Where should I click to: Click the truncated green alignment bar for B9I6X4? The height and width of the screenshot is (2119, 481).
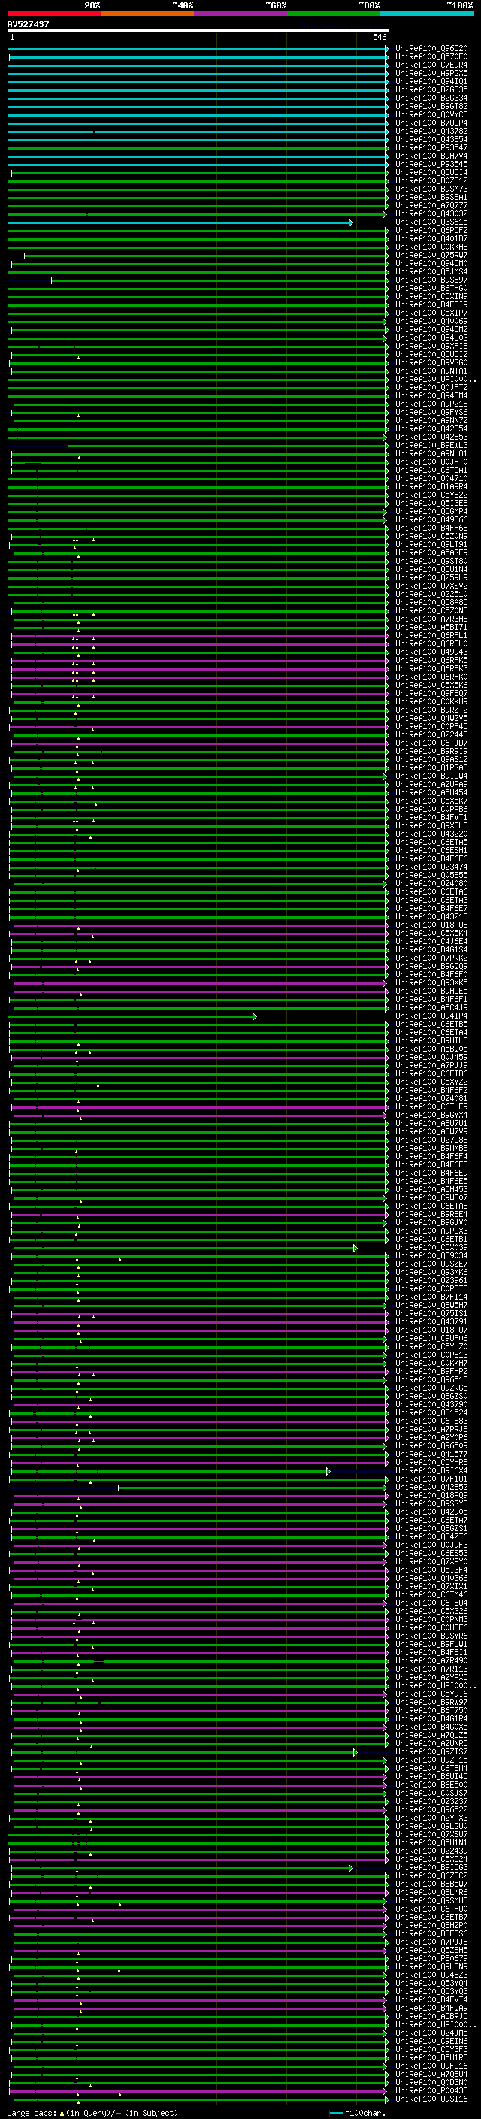click(170, 1472)
